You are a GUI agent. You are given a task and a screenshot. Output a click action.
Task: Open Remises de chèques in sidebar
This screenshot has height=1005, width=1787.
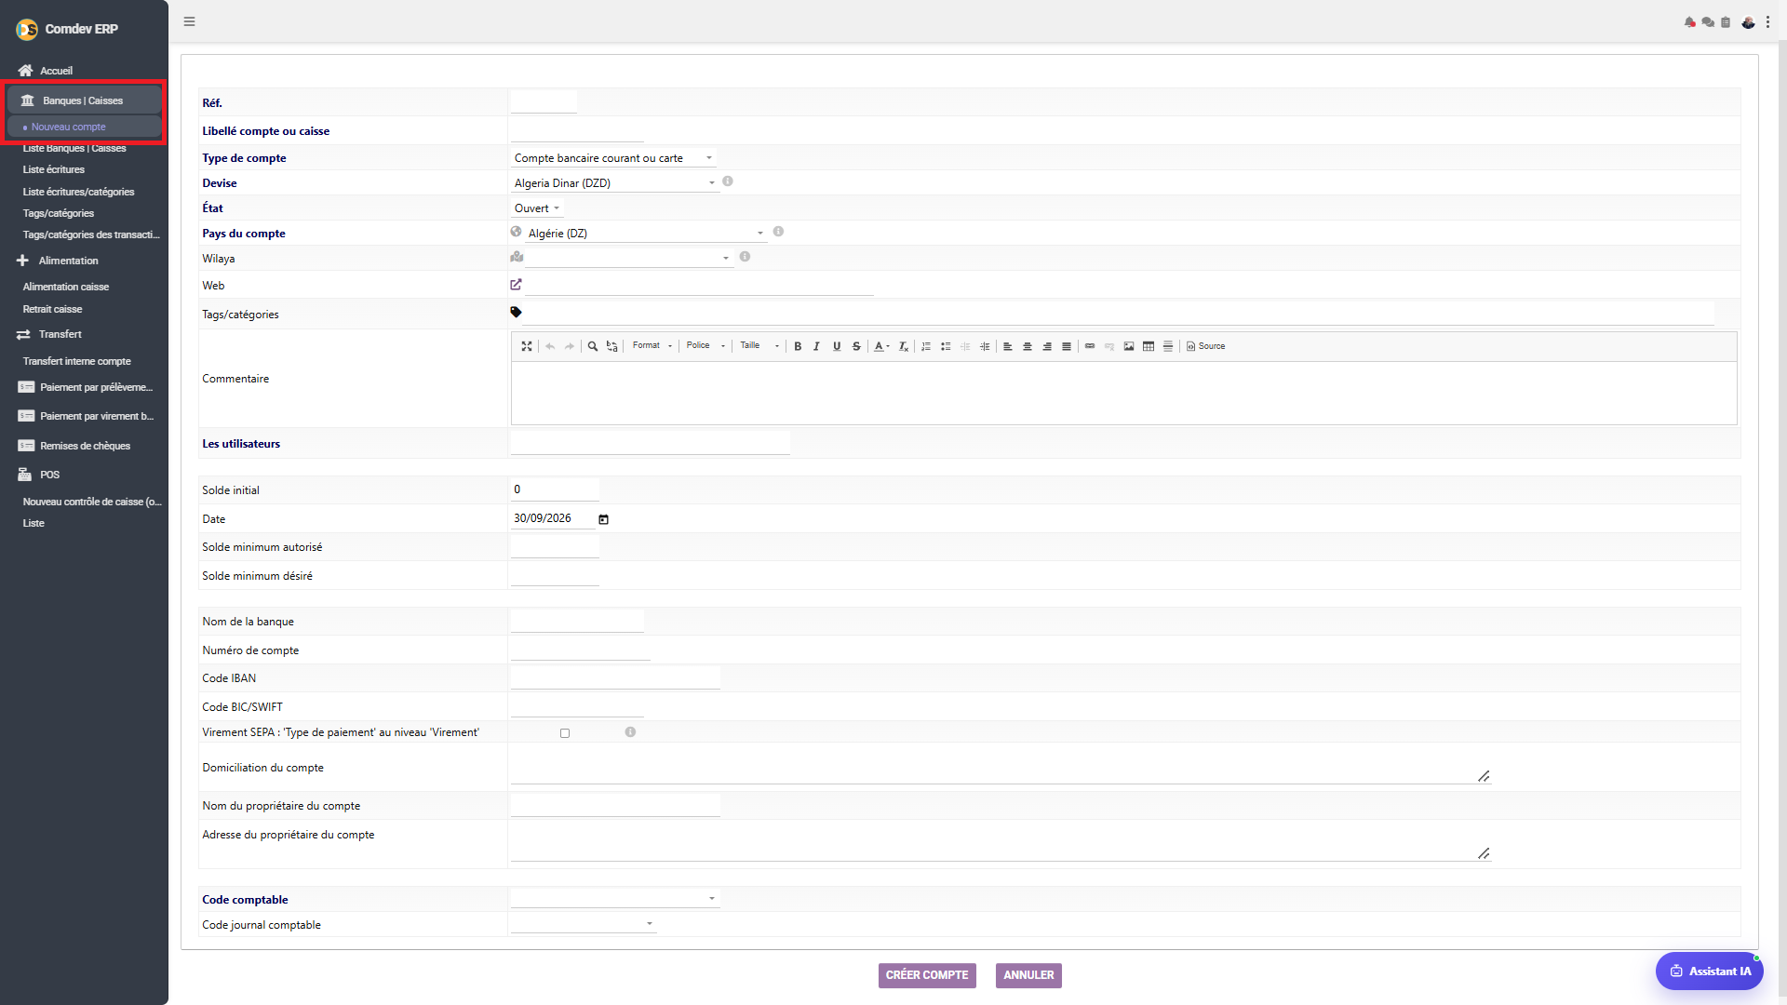coord(85,446)
